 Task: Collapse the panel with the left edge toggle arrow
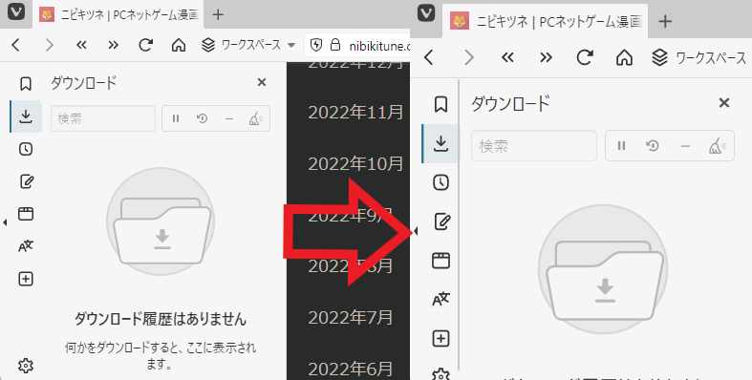(5, 222)
